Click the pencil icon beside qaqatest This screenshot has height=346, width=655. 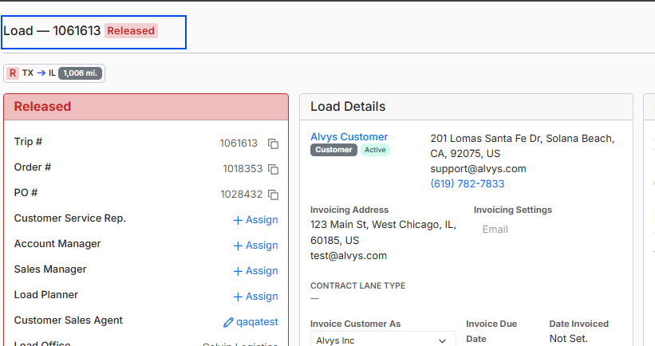(228, 322)
